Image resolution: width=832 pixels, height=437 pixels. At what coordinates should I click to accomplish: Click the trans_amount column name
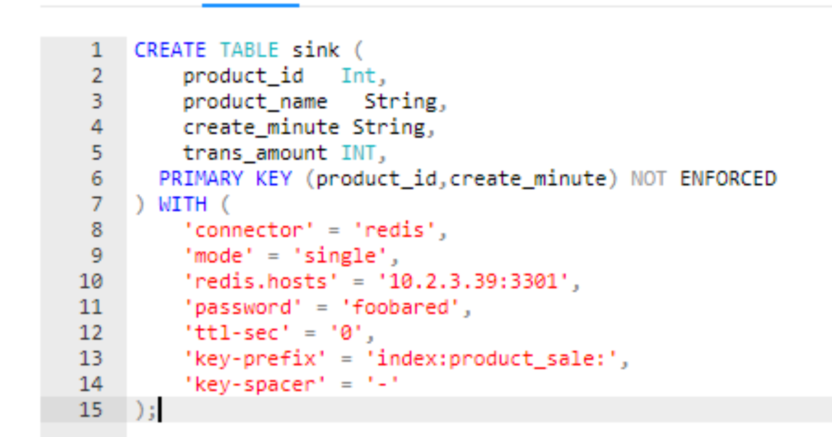pos(255,153)
